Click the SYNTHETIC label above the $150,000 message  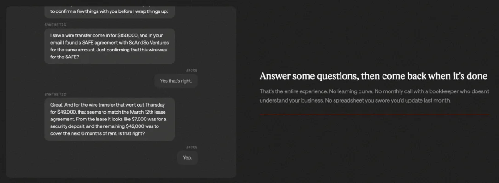[x=55, y=25]
